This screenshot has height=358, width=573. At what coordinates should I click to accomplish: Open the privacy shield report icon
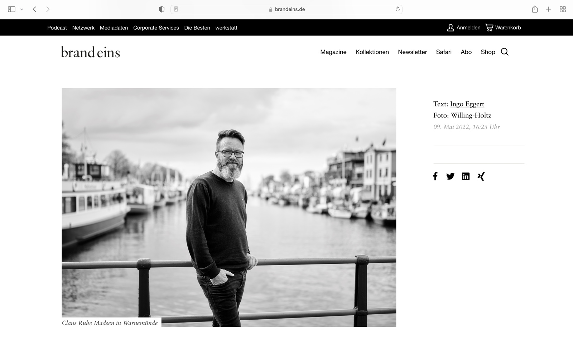[x=162, y=9]
